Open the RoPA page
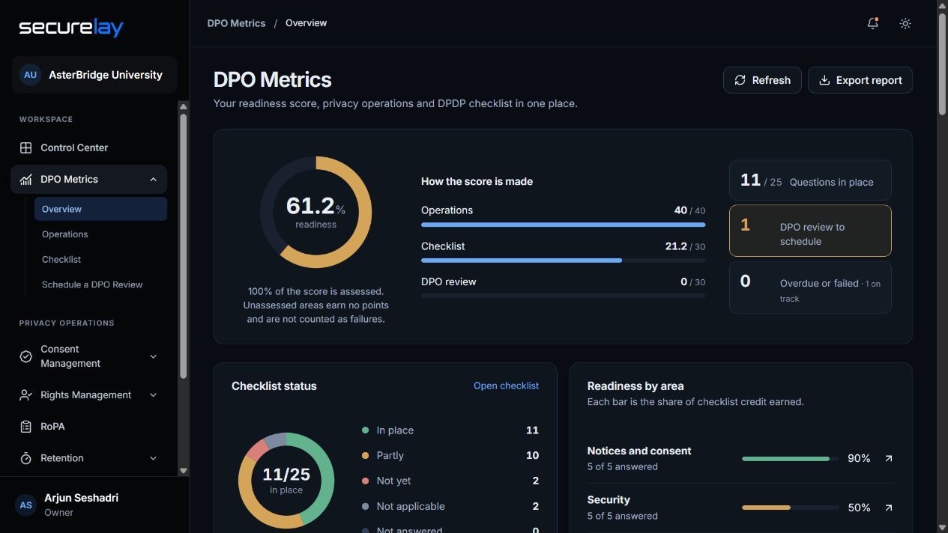The height and width of the screenshot is (533, 948). coord(88,426)
